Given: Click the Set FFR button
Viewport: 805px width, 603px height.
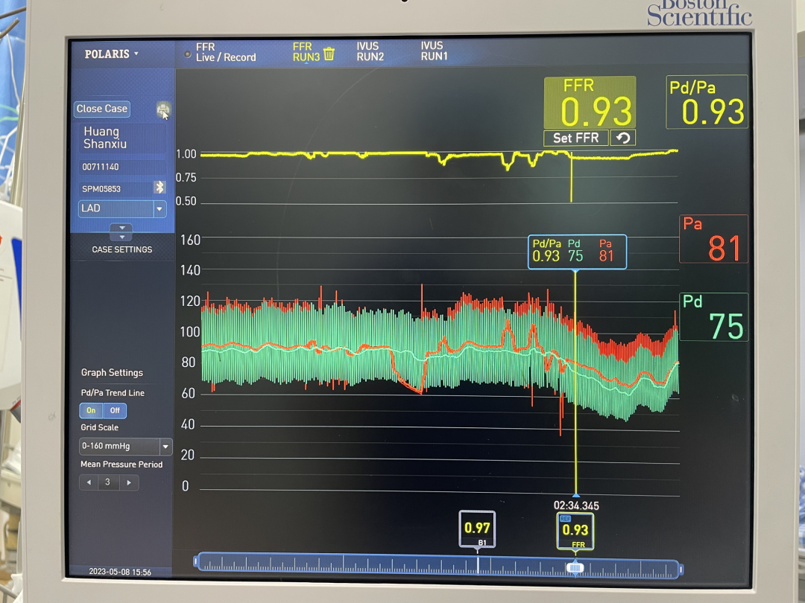Looking at the screenshot, I should pyautogui.click(x=576, y=138).
